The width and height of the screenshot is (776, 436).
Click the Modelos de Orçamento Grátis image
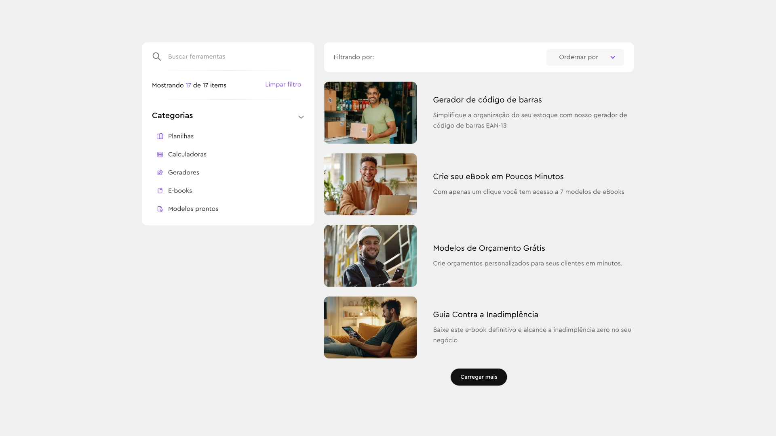coord(370,256)
